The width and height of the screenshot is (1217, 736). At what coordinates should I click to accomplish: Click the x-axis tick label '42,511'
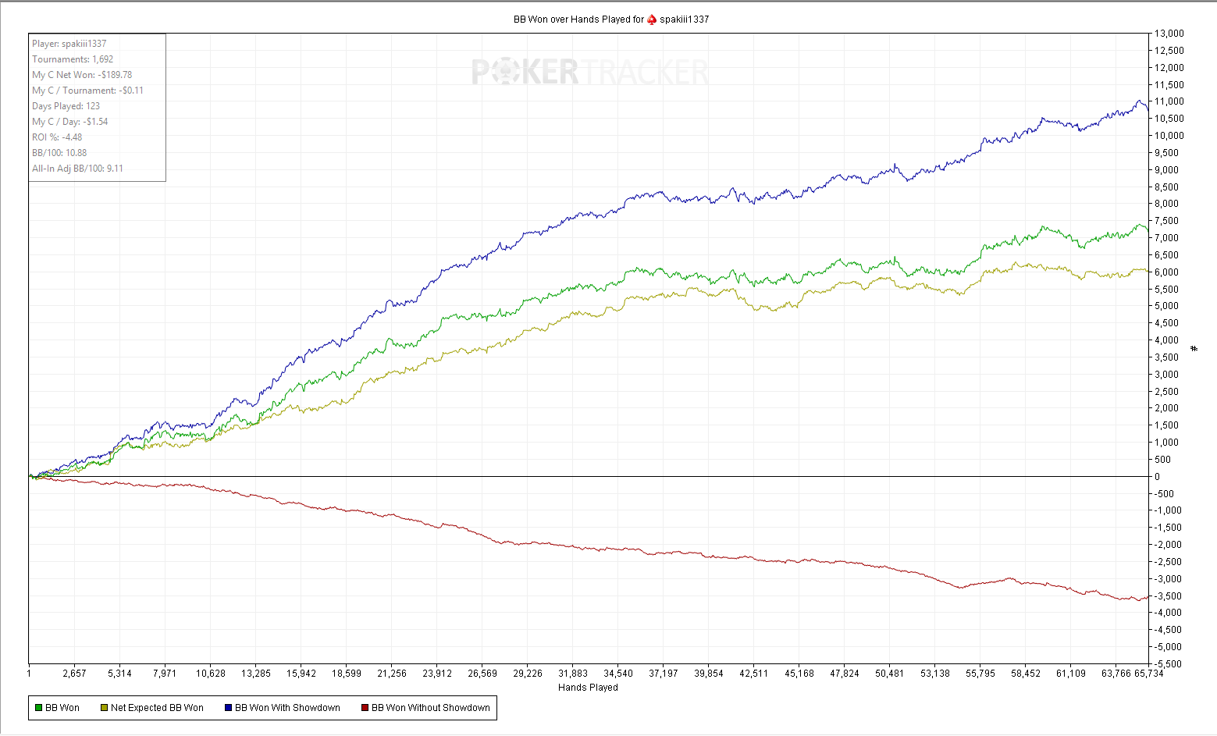(x=754, y=674)
